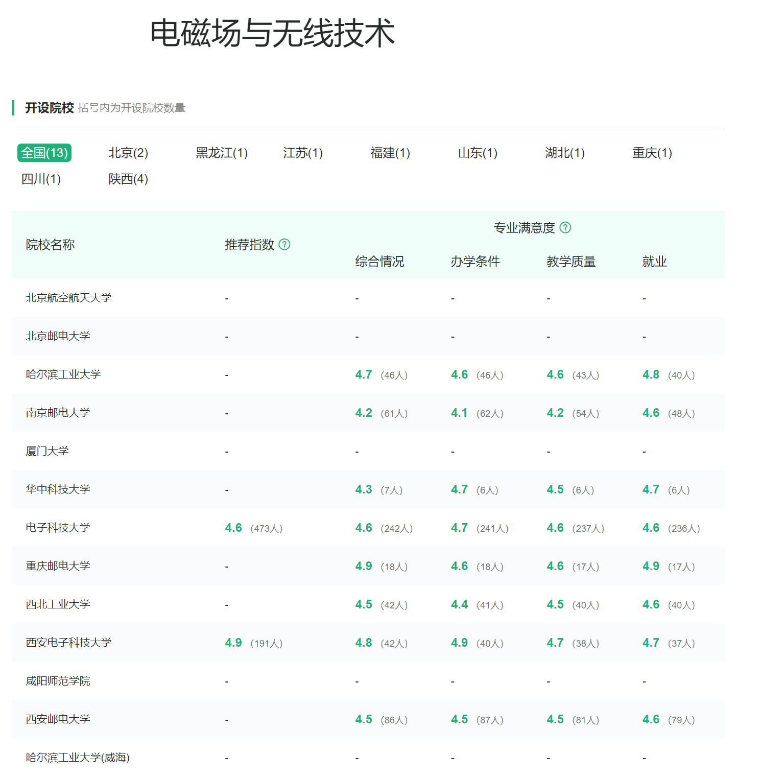Select the 山东(1) region filter
762x777 pixels.
coord(477,152)
